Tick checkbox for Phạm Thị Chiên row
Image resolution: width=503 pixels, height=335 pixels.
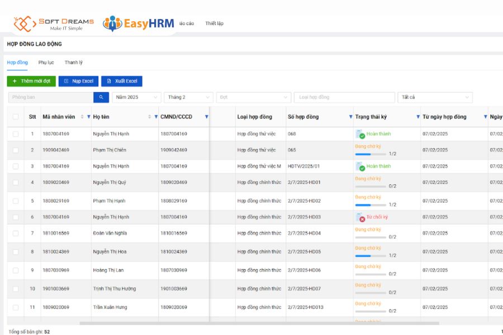pos(16,150)
